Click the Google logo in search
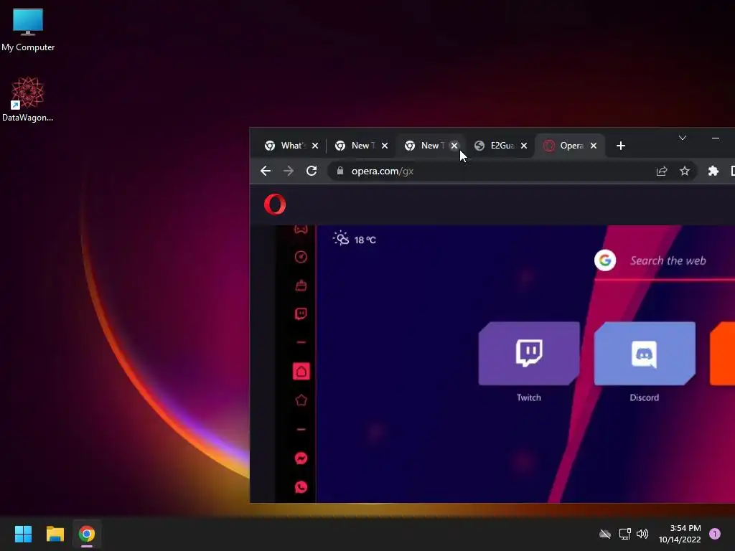 coord(605,260)
